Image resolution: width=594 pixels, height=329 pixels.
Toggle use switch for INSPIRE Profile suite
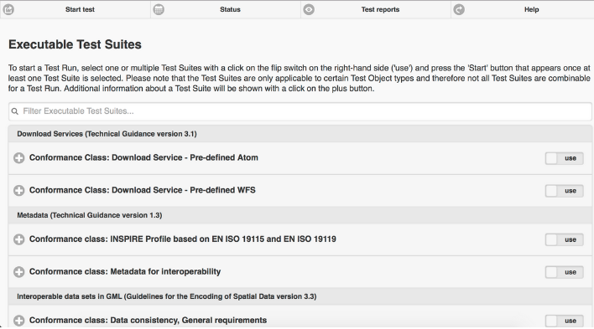click(564, 239)
